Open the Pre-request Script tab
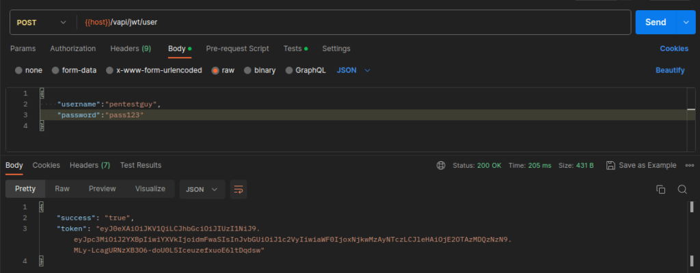The image size is (700, 273). click(x=237, y=48)
